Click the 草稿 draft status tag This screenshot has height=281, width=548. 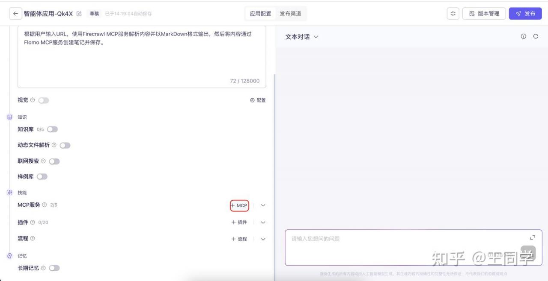[x=94, y=14]
